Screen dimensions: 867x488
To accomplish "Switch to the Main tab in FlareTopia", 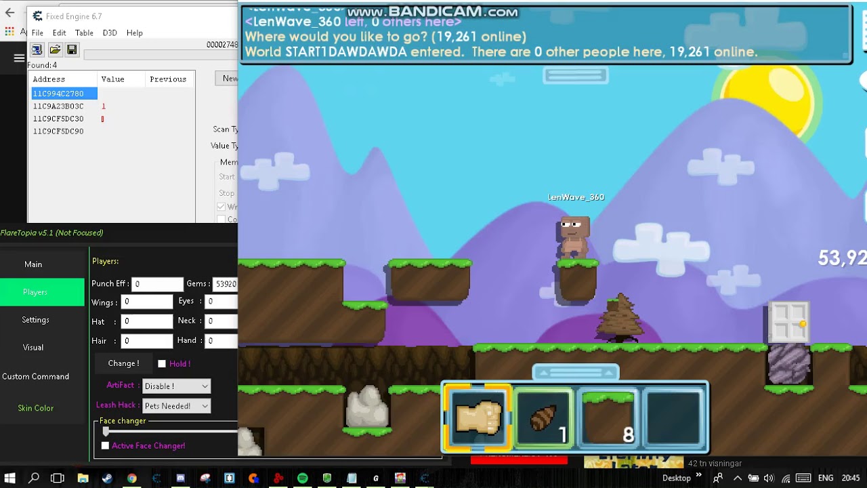I will point(33,264).
